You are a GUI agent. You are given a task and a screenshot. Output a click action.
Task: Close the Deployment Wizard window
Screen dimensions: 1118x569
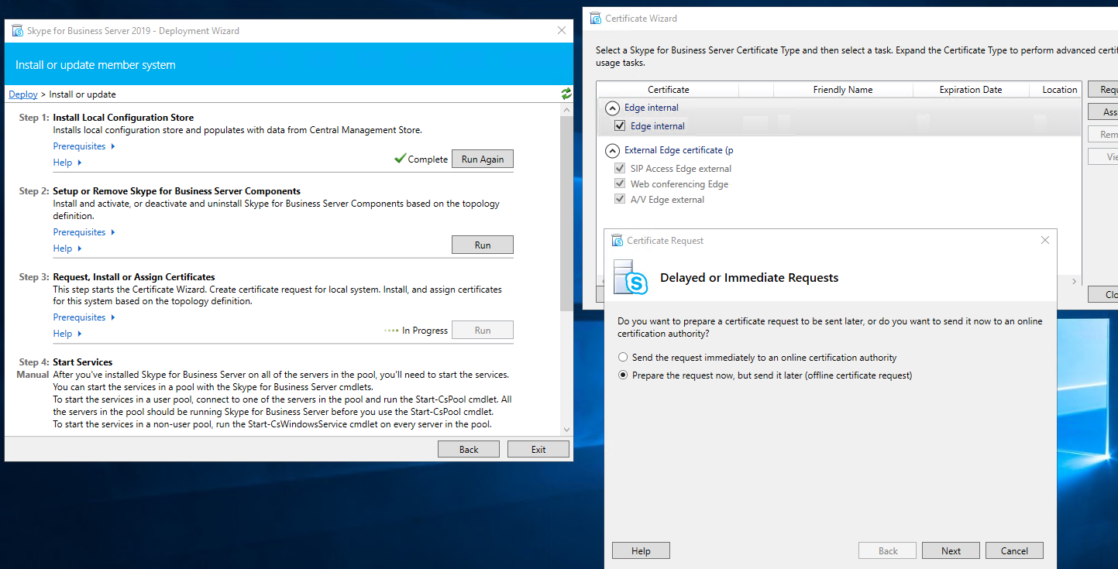562,31
